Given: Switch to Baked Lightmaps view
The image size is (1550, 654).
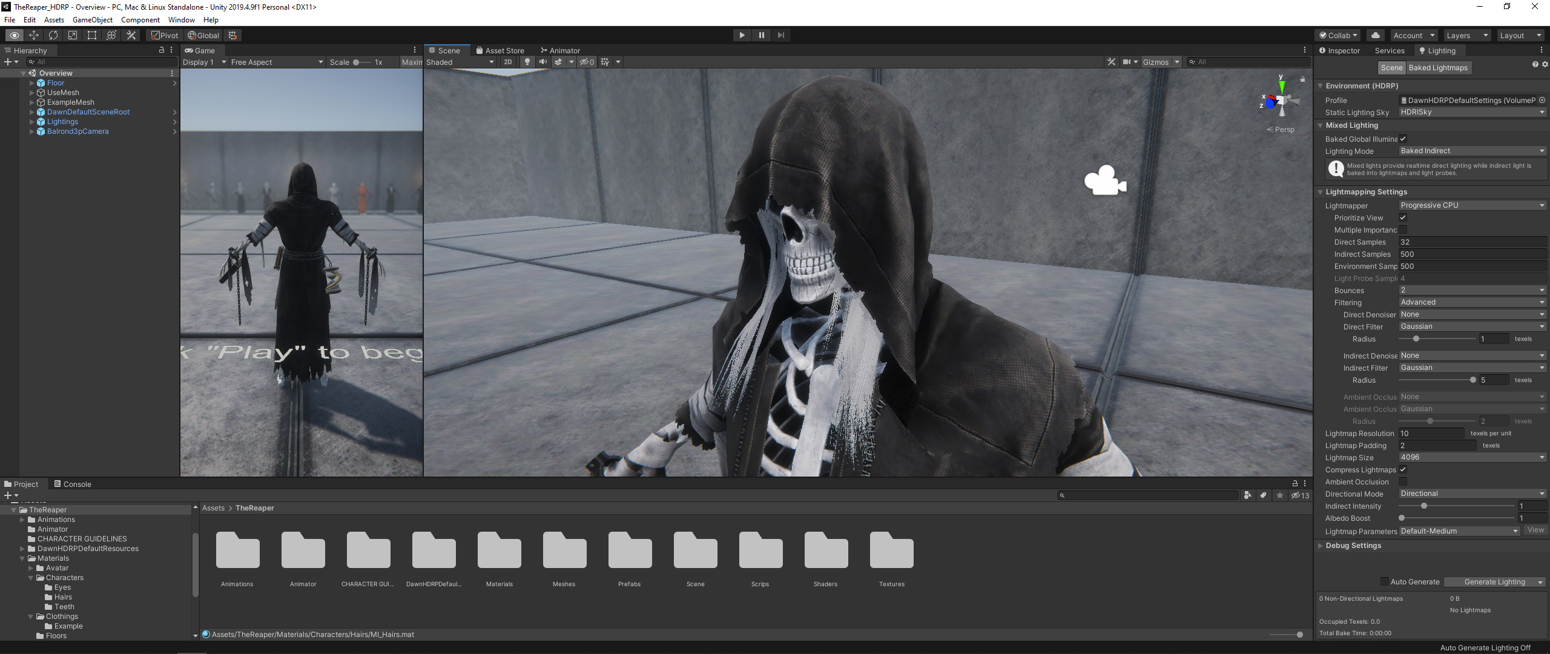Looking at the screenshot, I should pos(1438,68).
